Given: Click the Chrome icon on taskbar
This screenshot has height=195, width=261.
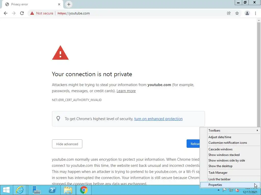Looking at the screenshot, I should 84,190.
